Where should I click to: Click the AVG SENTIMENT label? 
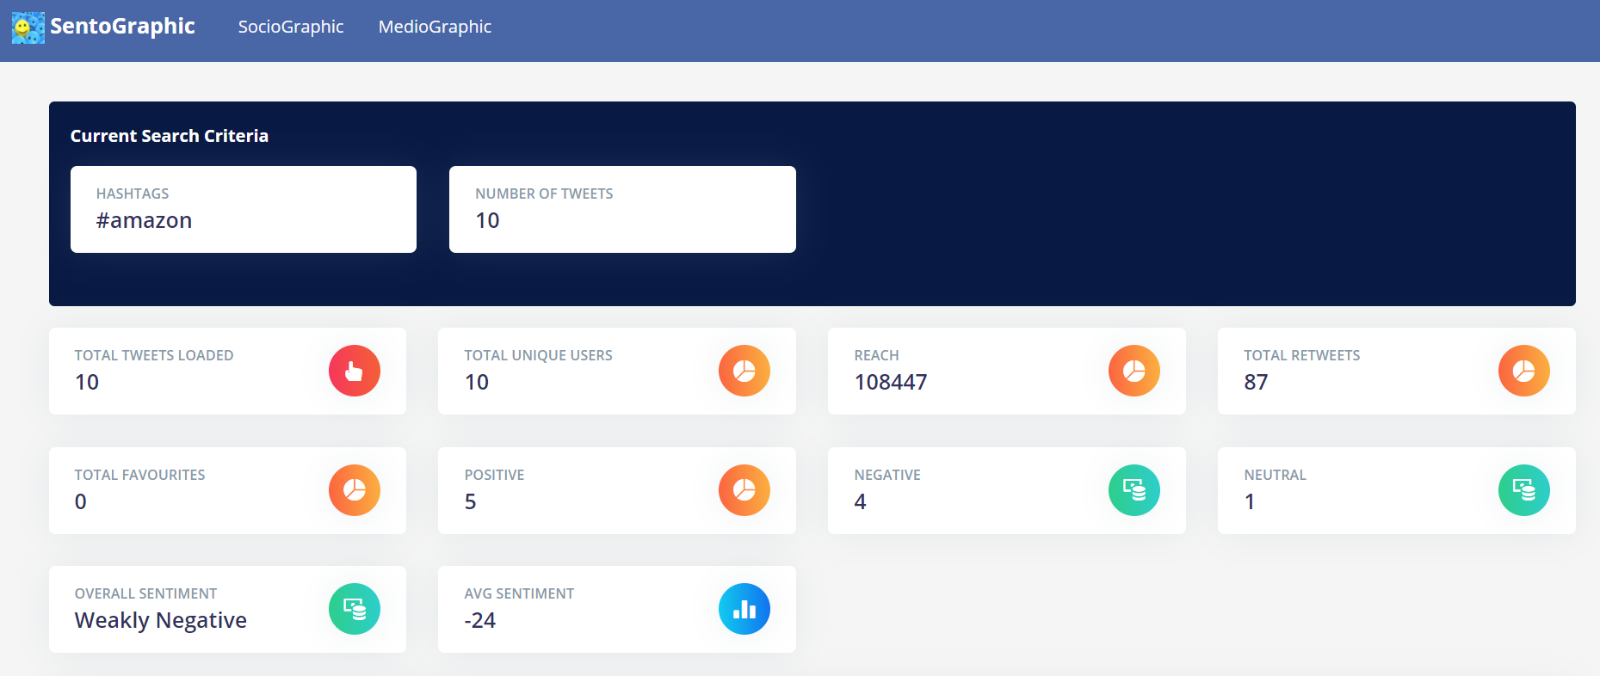click(519, 593)
